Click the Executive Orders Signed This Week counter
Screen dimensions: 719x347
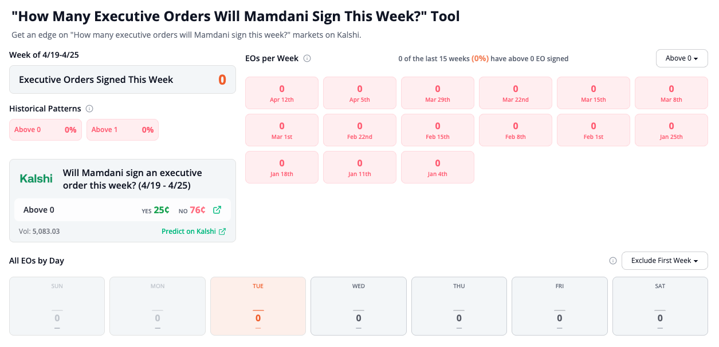122,79
